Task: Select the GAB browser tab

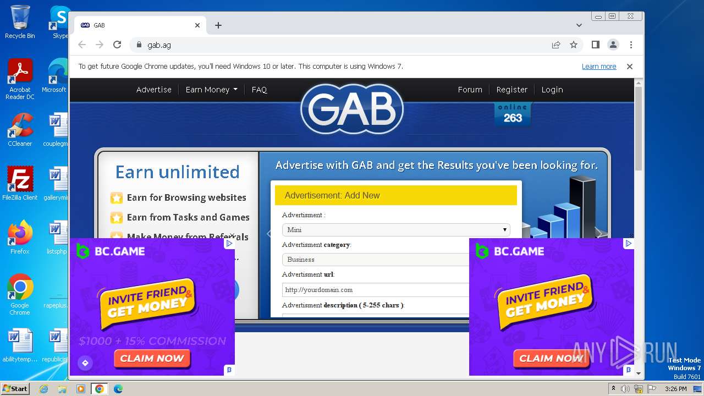Action: click(140, 25)
